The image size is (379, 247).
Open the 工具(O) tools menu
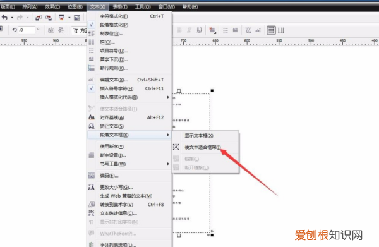pos(143,7)
